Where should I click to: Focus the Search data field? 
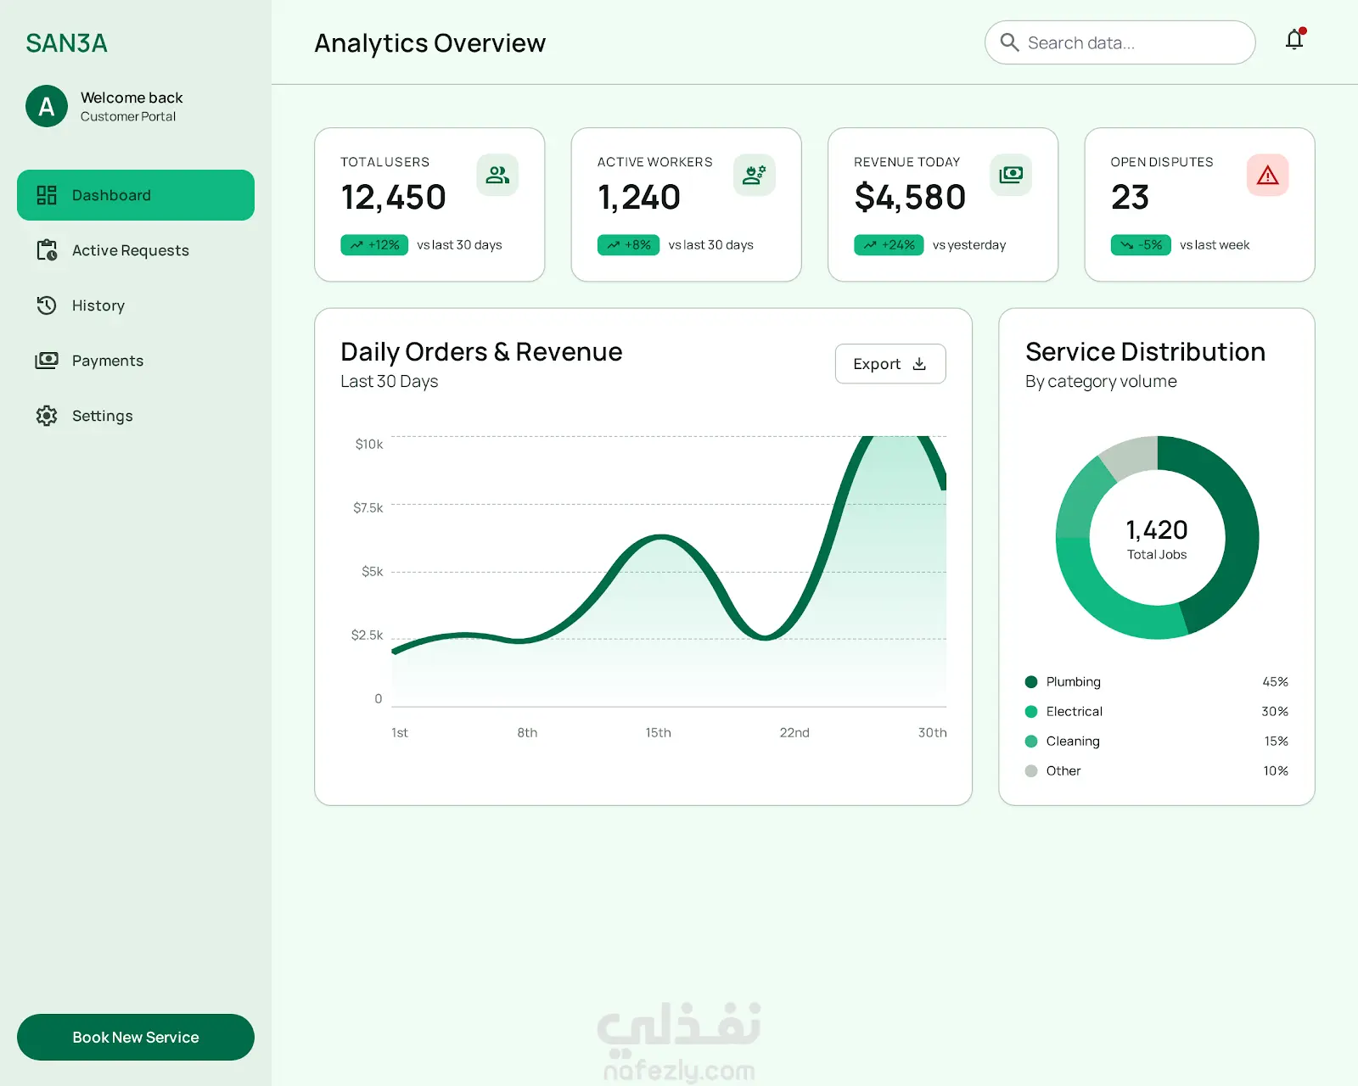point(1120,42)
